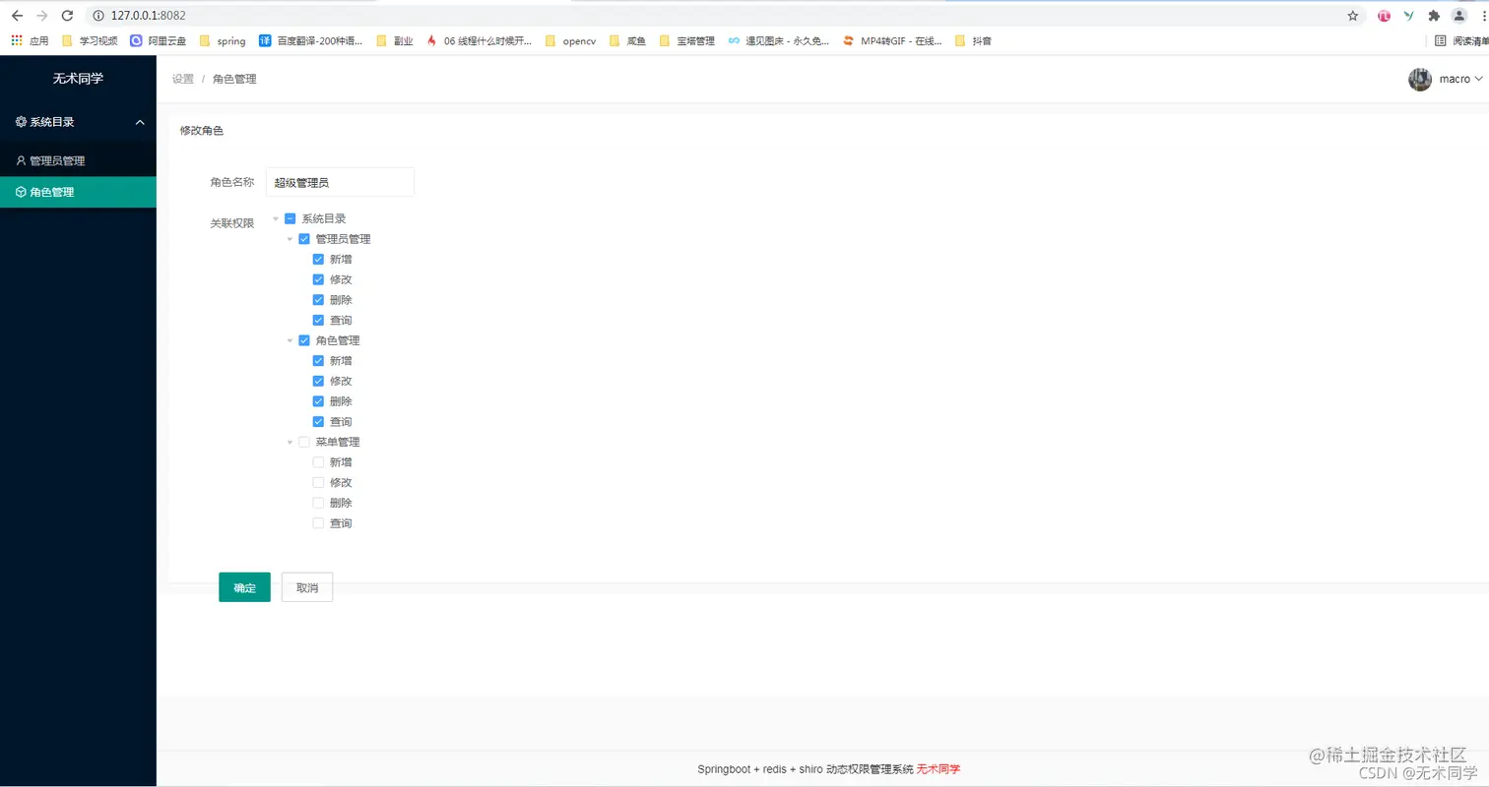Collapse the 角色管理 tree node arrow

click(x=290, y=340)
